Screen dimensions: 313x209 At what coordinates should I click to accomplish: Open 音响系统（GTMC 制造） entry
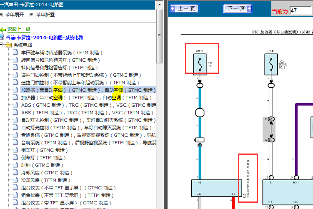click(88, 135)
